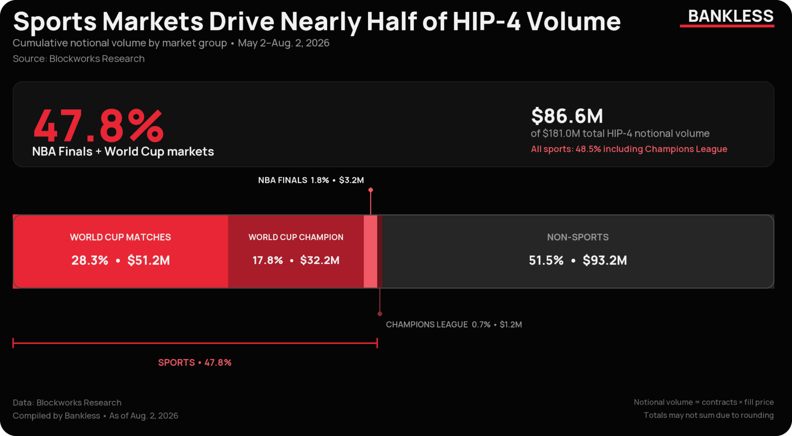Select the gray Non-Sports bar segment
The image size is (792, 436).
coord(578,251)
